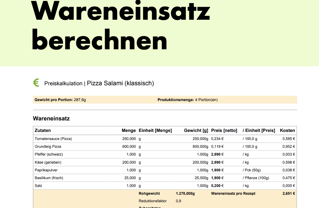
Task: Select the 'Salz' ingredient
Action: (38, 186)
